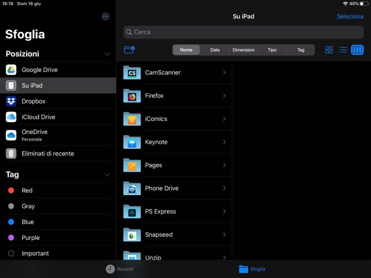The width and height of the screenshot is (371, 278).
Task: Click the OneDrive cloud icon
Action: pos(11,135)
